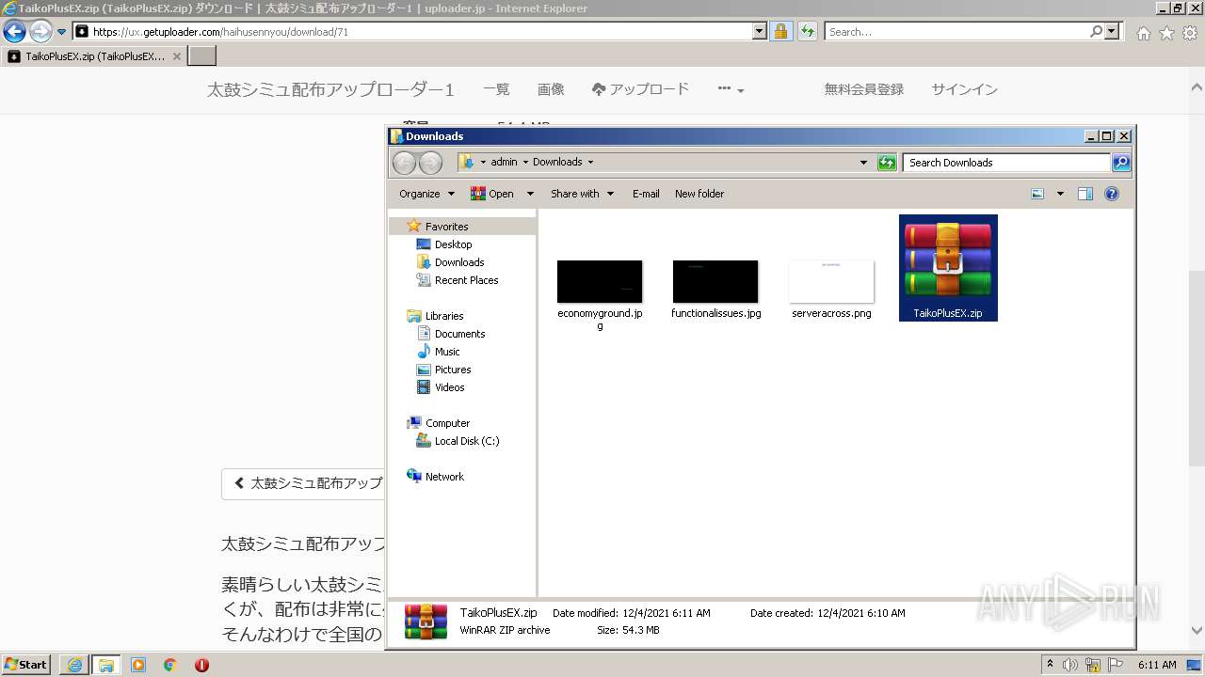
Task: Toggle the preview pane icon
Action: 1085,194
